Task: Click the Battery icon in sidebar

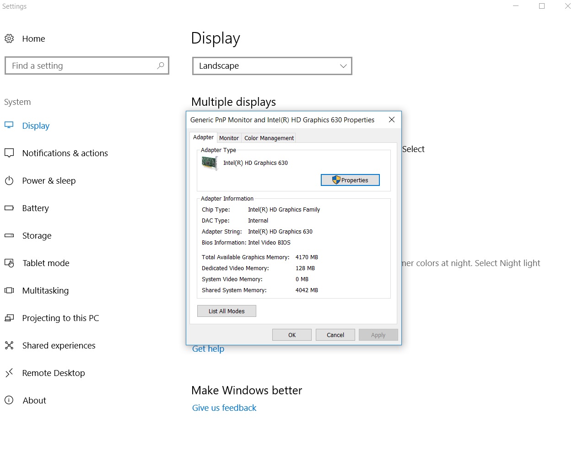Action: point(9,208)
